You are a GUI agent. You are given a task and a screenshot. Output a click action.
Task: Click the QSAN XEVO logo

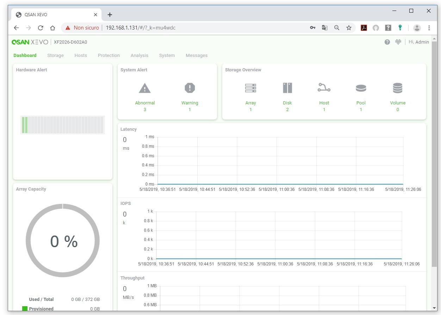30,42
